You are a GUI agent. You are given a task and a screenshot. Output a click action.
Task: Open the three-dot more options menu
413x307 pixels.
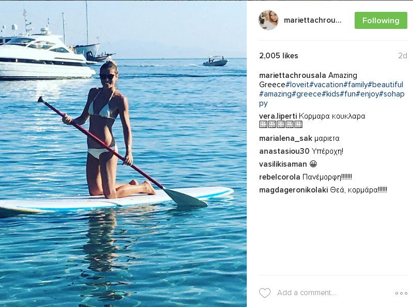[401, 293]
